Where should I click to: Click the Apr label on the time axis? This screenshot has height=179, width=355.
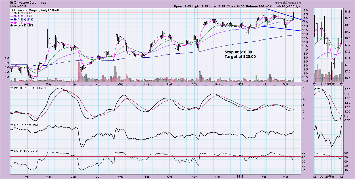(x=28, y=84)
